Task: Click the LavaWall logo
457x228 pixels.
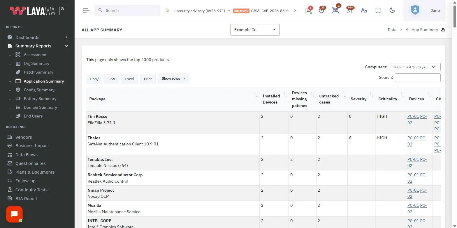Action: click(x=37, y=11)
